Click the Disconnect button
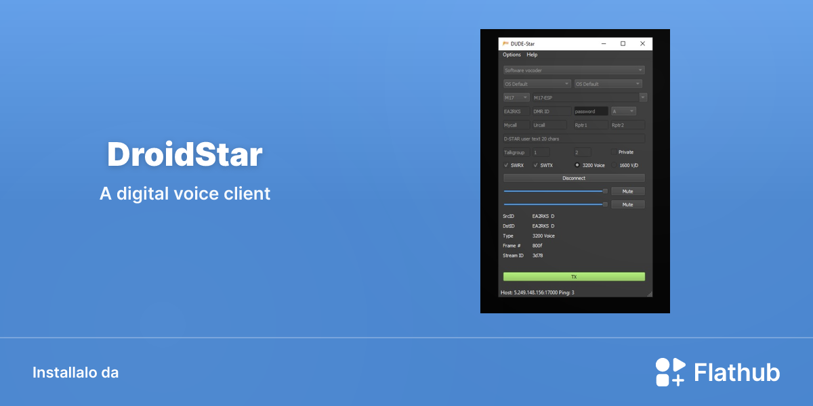The height and width of the screenshot is (406, 813). [x=574, y=178]
